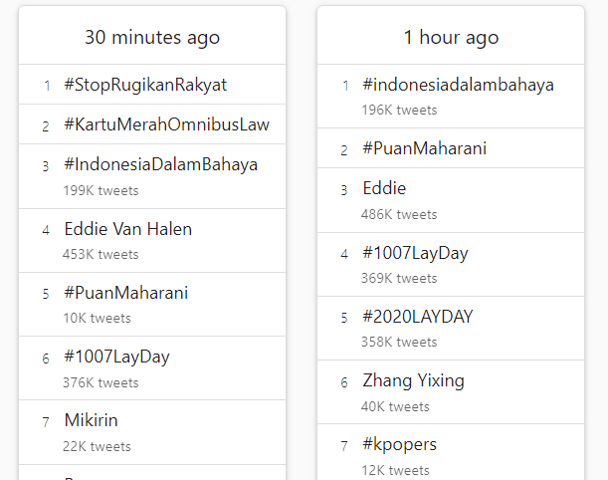Select #1007LayDay with 369K tweets
Viewport: 608px width, 480px height.
click(415, 253)
